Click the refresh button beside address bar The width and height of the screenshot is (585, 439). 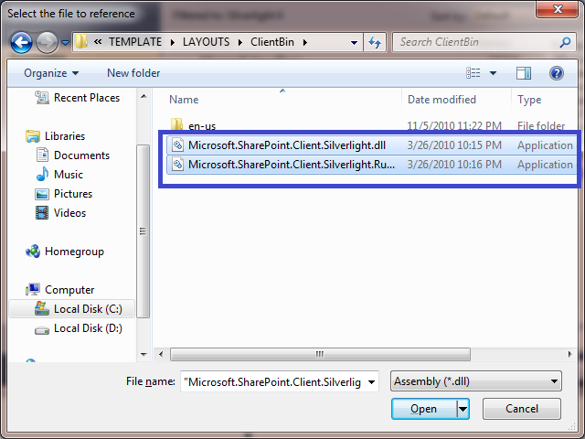375,42
